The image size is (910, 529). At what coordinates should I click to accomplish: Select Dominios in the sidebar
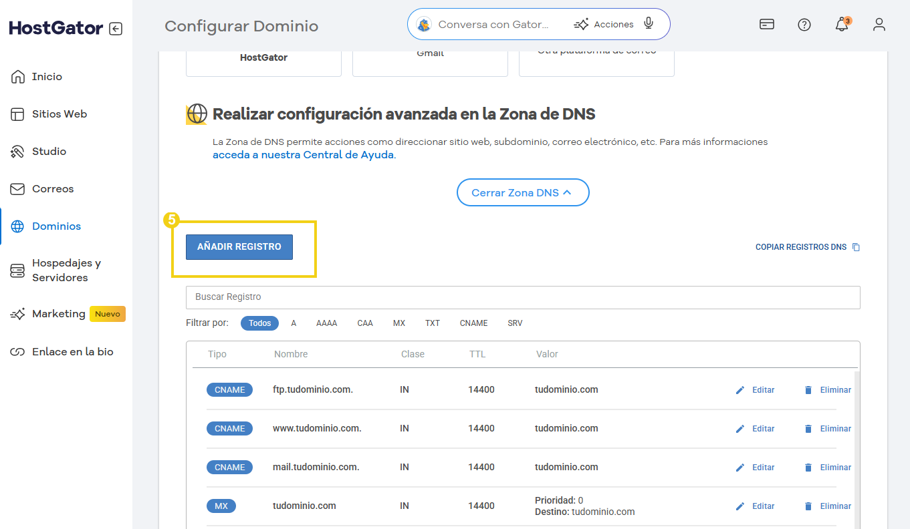coord(58,226)
